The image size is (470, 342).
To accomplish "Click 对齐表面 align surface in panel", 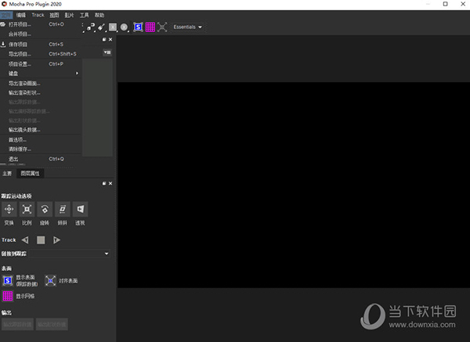I will point(50,281).
